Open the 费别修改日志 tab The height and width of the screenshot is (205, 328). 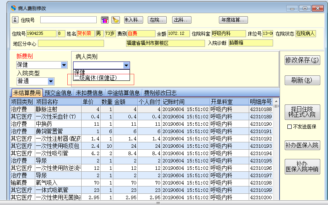(x=160, y=93)
